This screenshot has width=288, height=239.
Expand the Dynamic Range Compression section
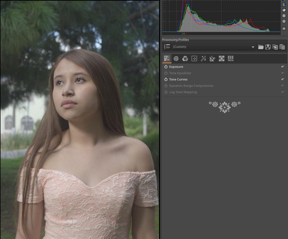pyautogui.click(x=191, y=86)
